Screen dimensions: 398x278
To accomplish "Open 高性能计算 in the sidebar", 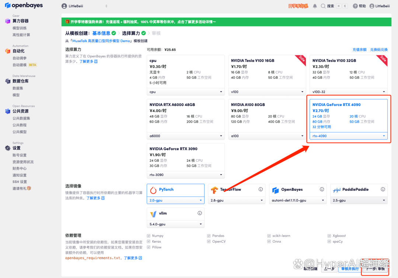I will click(x=21, y=35).
